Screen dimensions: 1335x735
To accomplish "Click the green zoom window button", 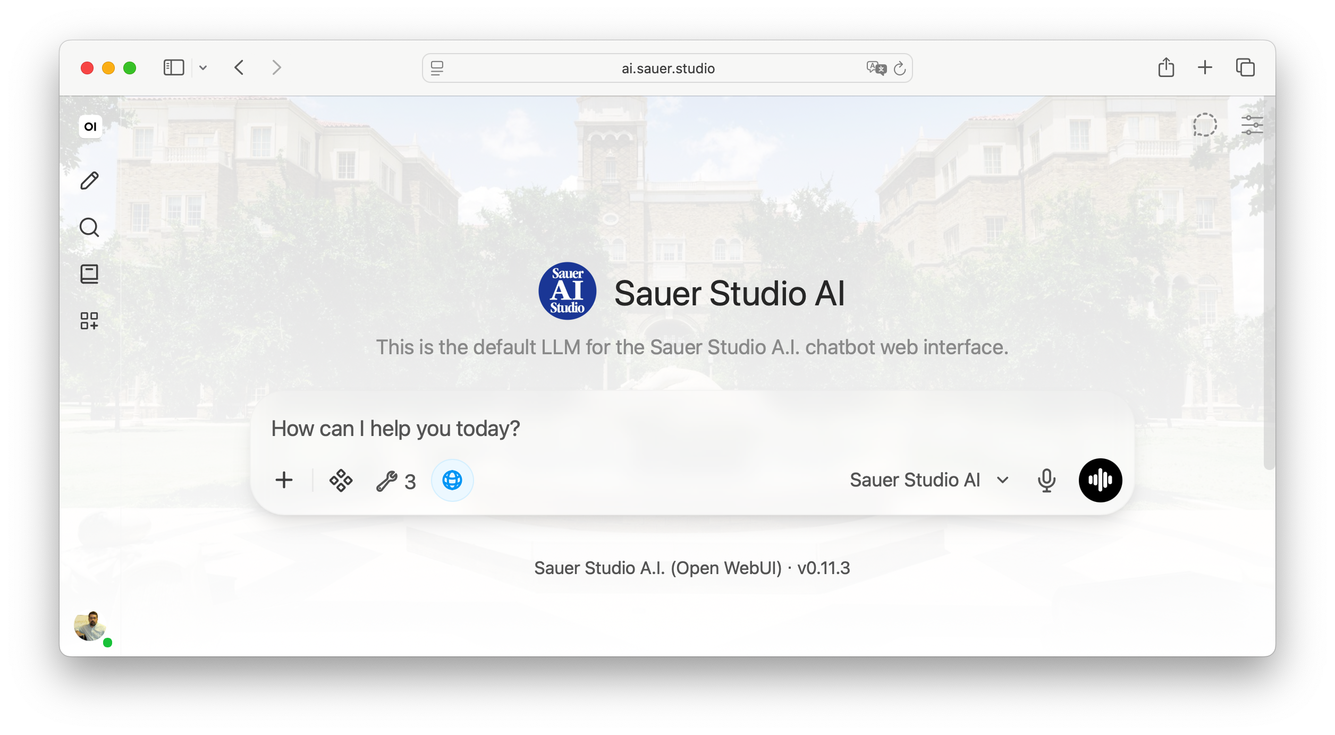I will pos(130,68).
